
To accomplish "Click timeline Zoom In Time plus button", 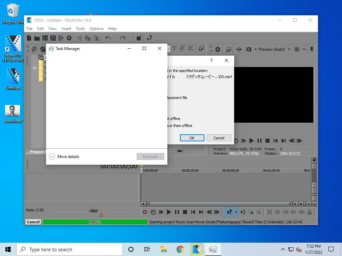I will coord(301,204).
